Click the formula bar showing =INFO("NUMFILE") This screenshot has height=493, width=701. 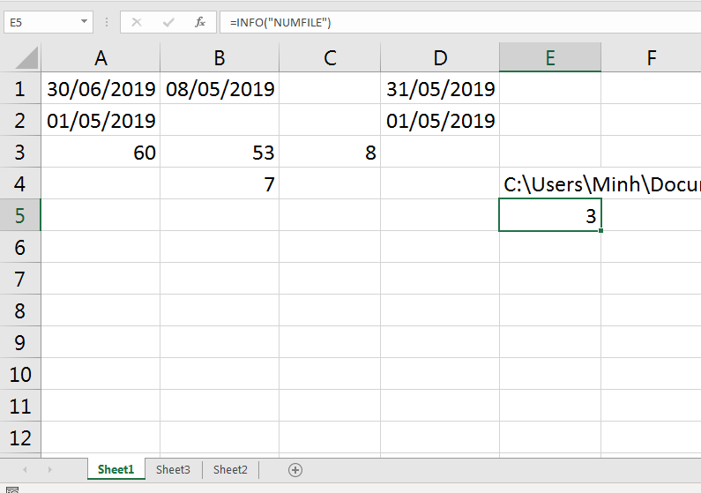click(460, 22)
